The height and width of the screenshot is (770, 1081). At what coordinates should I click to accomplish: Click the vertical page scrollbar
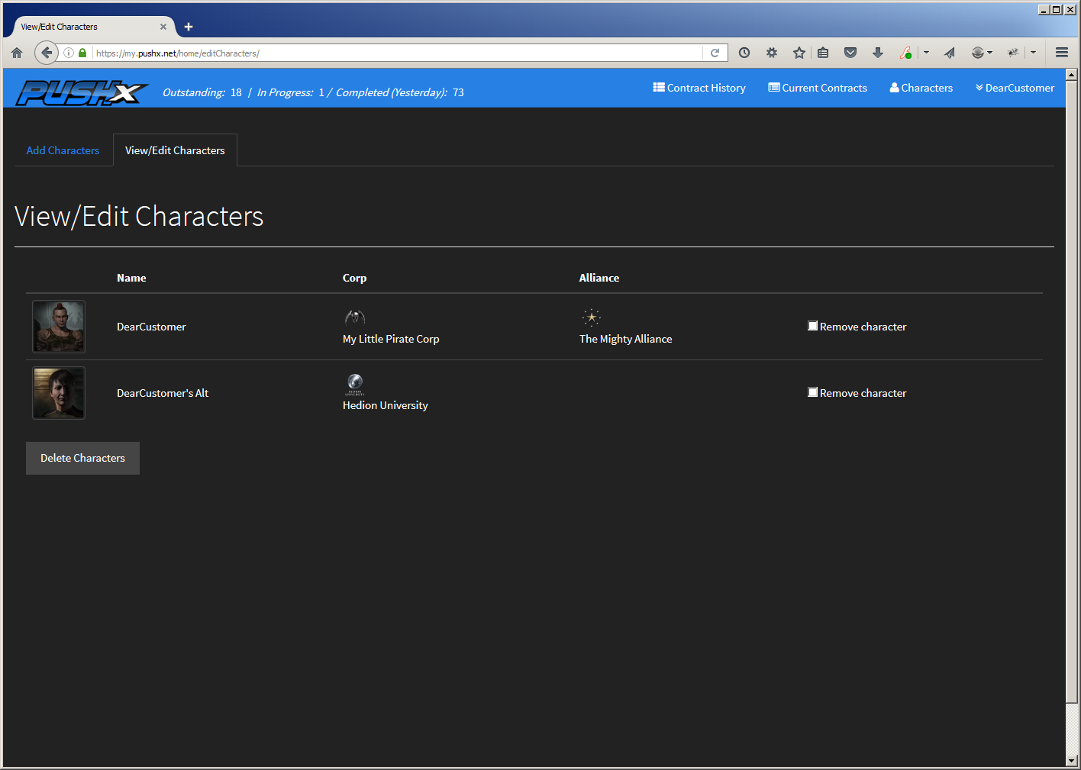[x=1071, y=382]
